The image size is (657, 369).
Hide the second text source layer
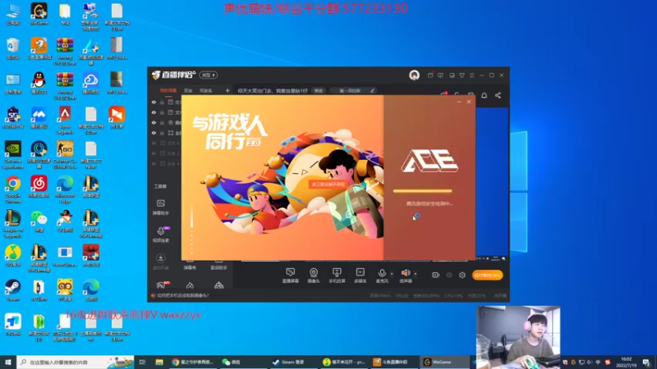(x=154, y=112)
